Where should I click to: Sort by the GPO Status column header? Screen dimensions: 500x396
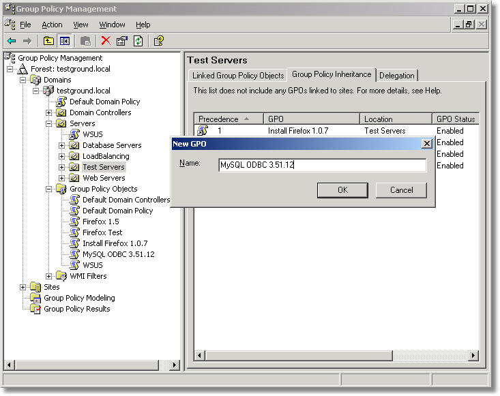coord(456,119)
